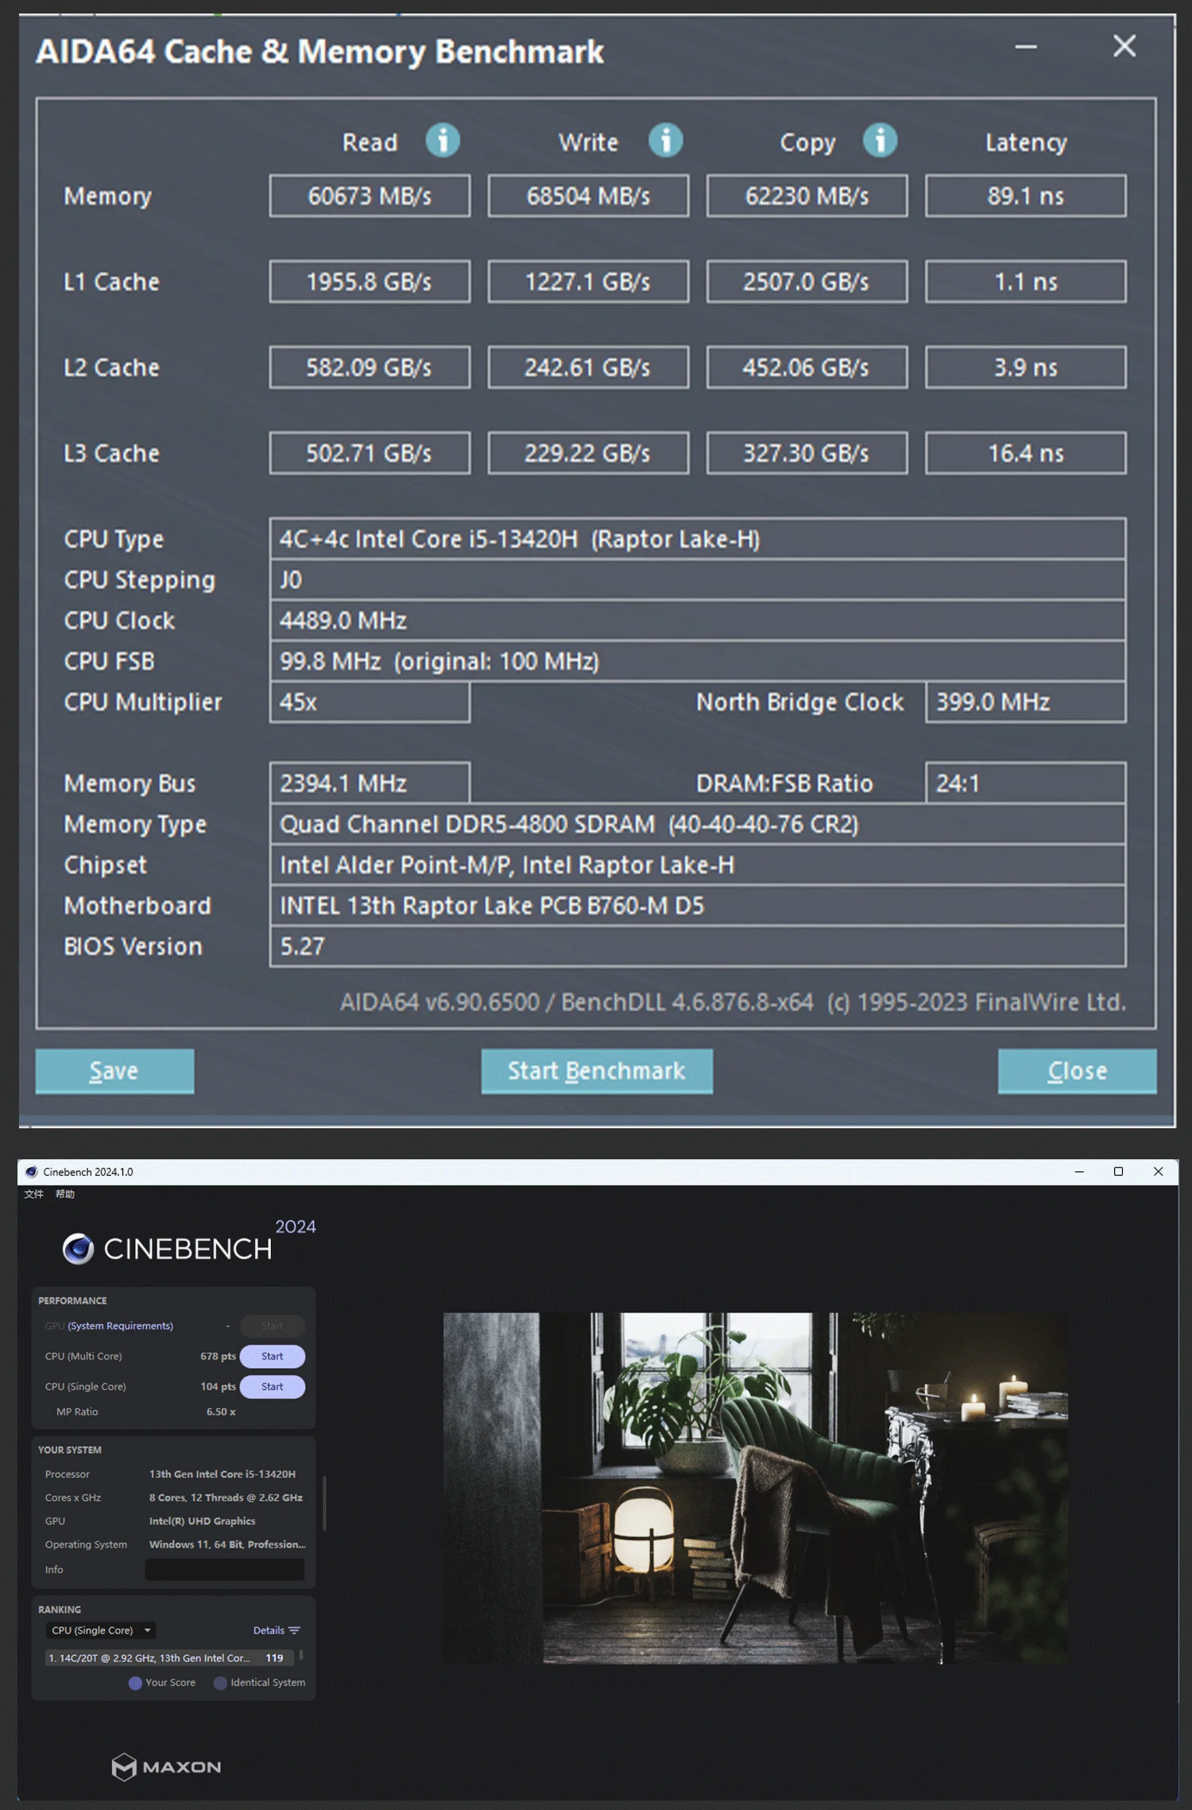Open the CPU (Single Core) ranking dropdown

[101, 1630]
